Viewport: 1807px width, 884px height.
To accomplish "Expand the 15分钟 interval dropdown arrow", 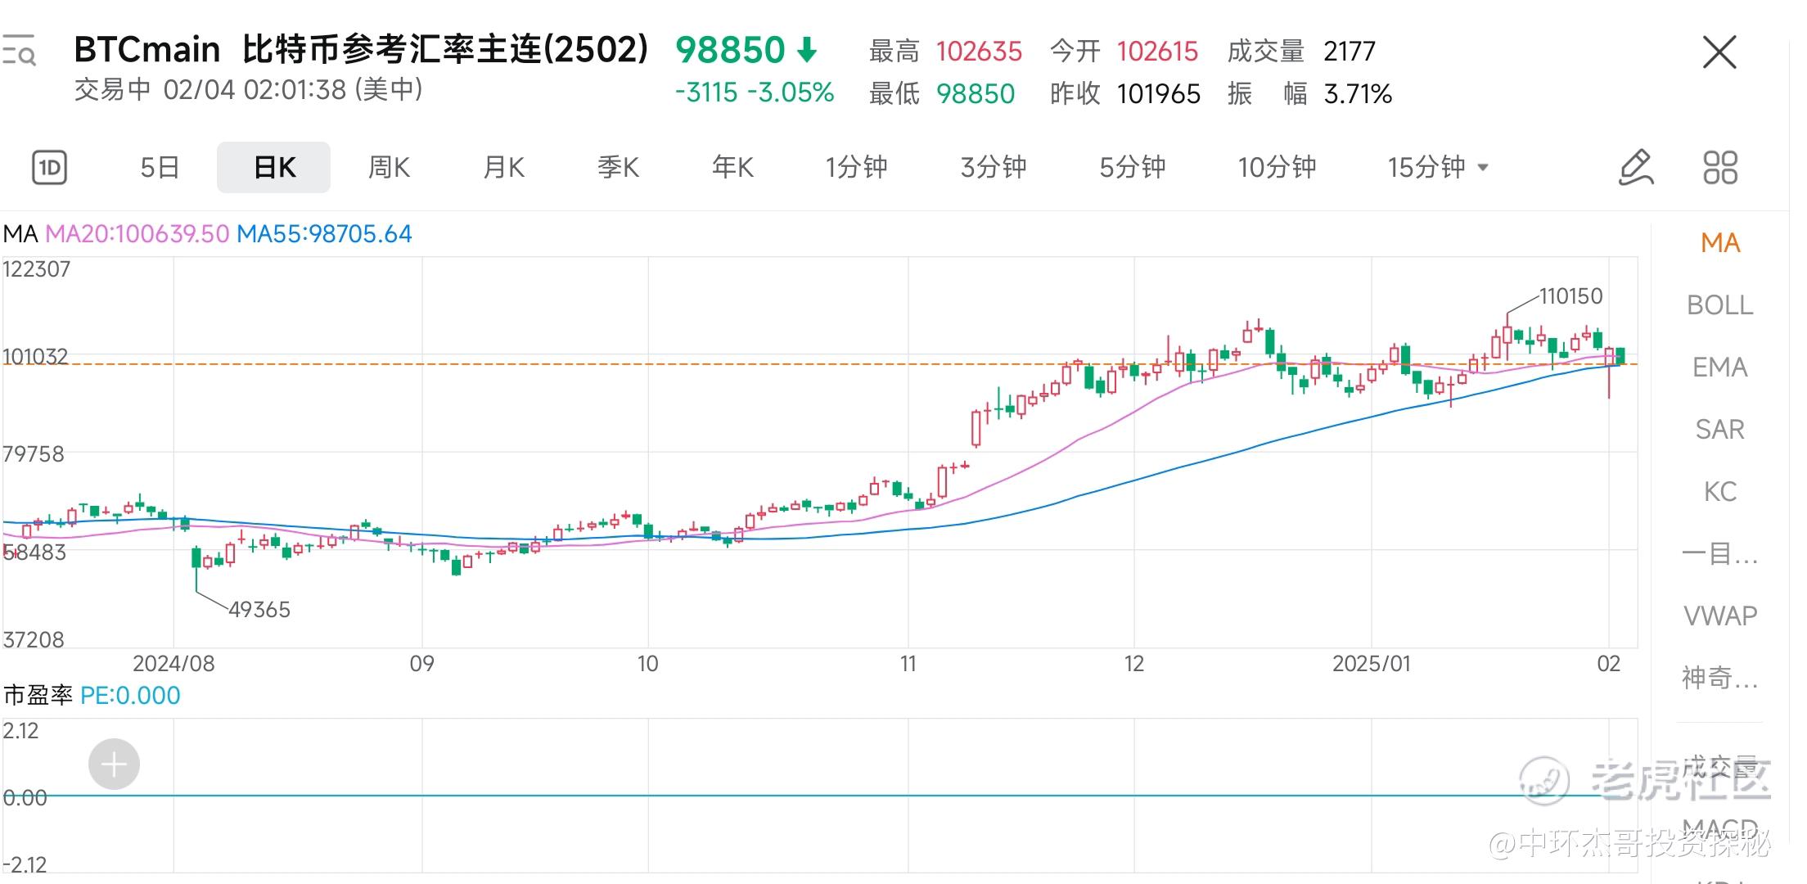I will [x=1483, y=168].
